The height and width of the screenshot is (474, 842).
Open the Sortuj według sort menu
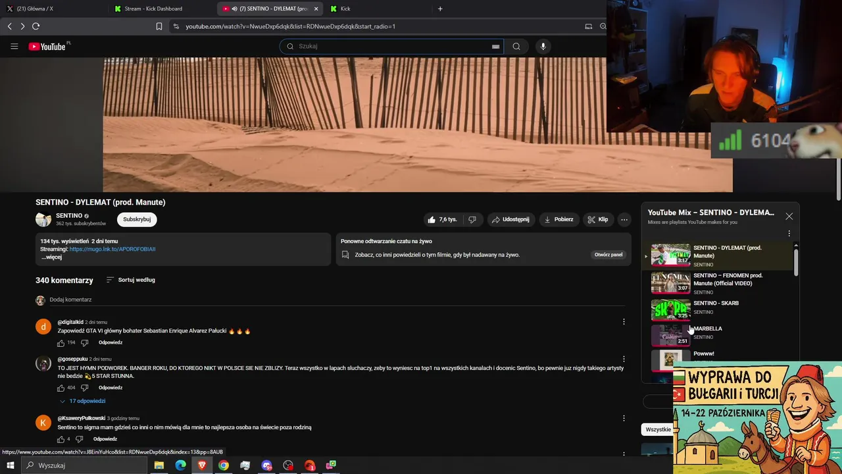(130, 280)
